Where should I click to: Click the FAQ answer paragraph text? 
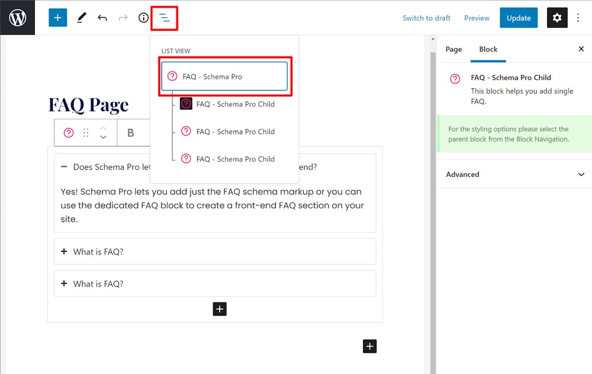(x=212, y=205)
